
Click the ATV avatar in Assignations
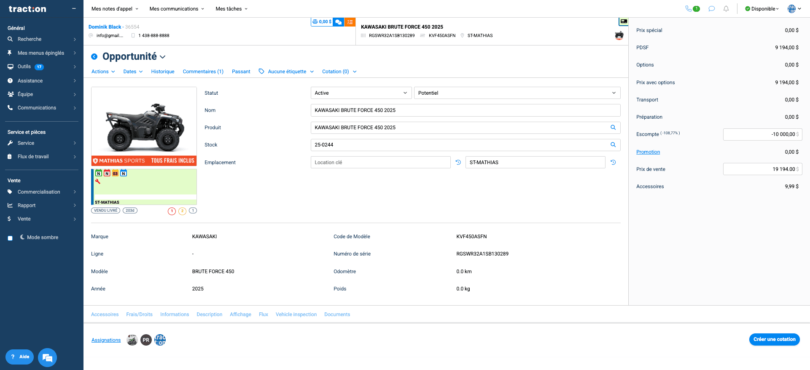pyautogui.click(x=132, y=340)
